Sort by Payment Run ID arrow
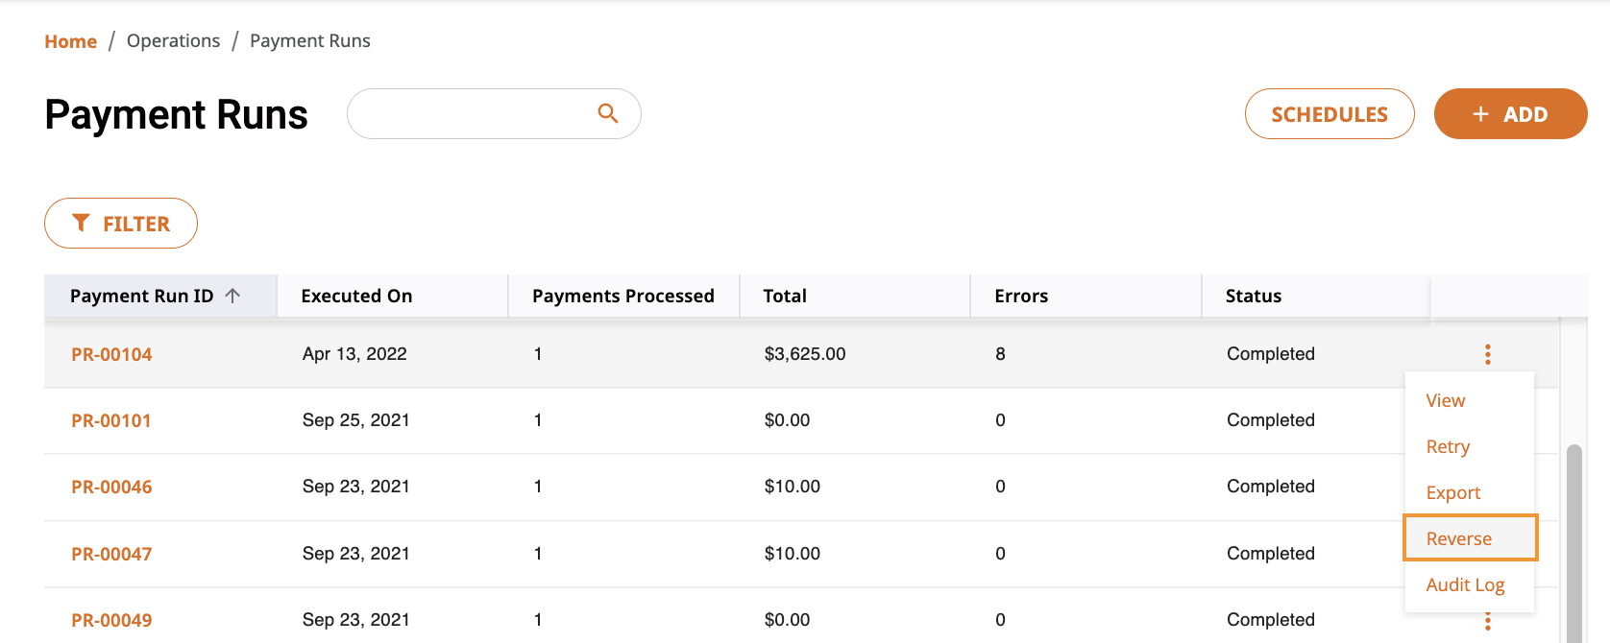This screenshot has width=1610, height=643. tap(232, 296)
